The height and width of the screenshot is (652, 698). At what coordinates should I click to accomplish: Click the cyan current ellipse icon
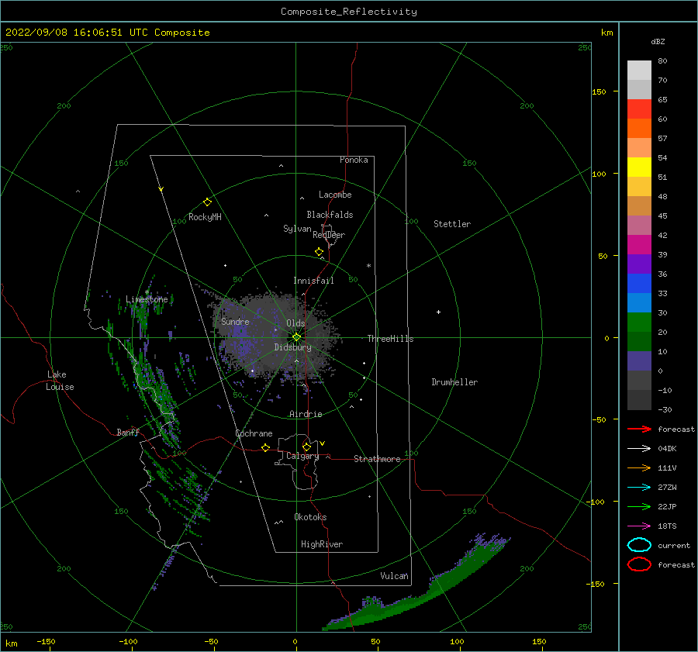click(x=639, y=545)
